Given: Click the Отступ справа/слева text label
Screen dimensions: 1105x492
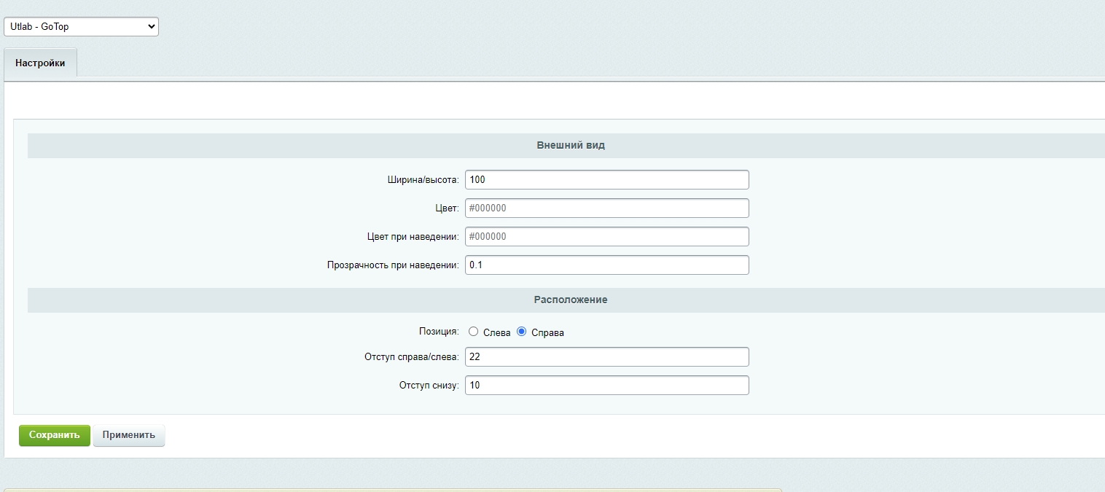Looking at the screenshot, I should pos(411,357).
